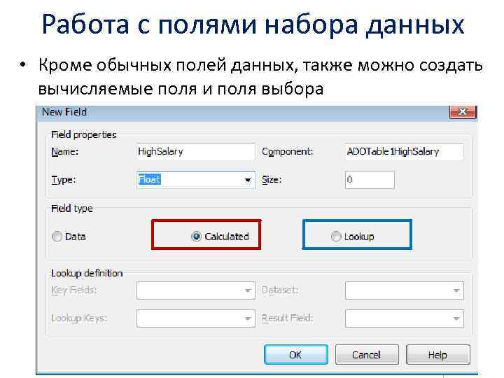Cancel the New Field dialog
The width and height of the screenshot is (504, 378).
367,354
